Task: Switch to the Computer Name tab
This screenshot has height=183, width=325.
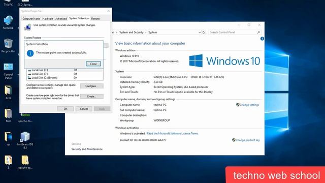Action: pos(31,19)
